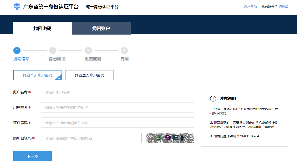Click the 广东省统一身份认证平台 title
The image size is (297, 167).
click(51, 7)
